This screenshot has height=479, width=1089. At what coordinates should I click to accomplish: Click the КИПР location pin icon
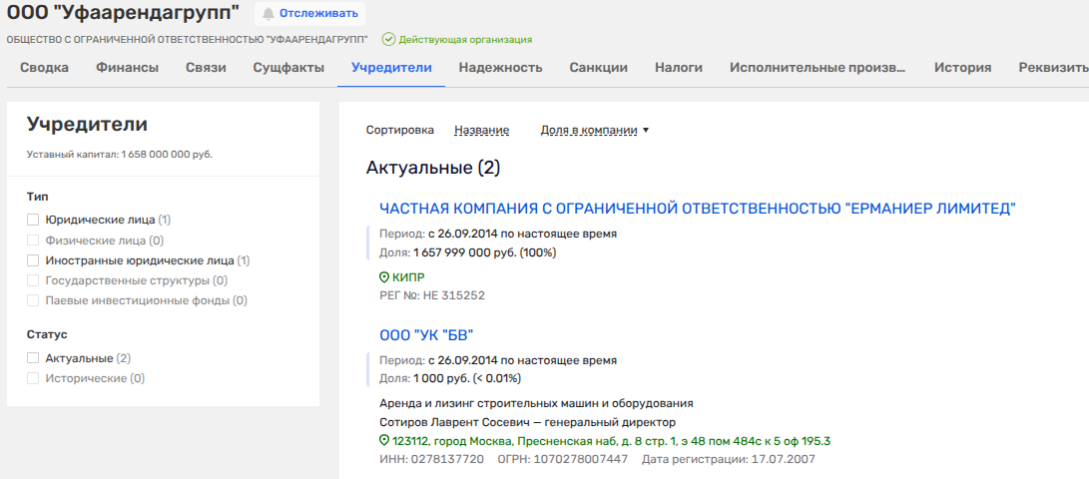point(384,277)
